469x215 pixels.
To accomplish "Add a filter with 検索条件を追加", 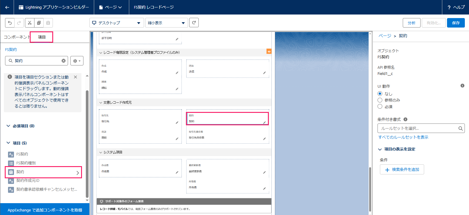I will 402,169.
